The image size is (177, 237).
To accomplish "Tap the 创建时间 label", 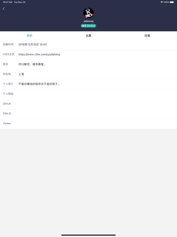I will (8, 44).
